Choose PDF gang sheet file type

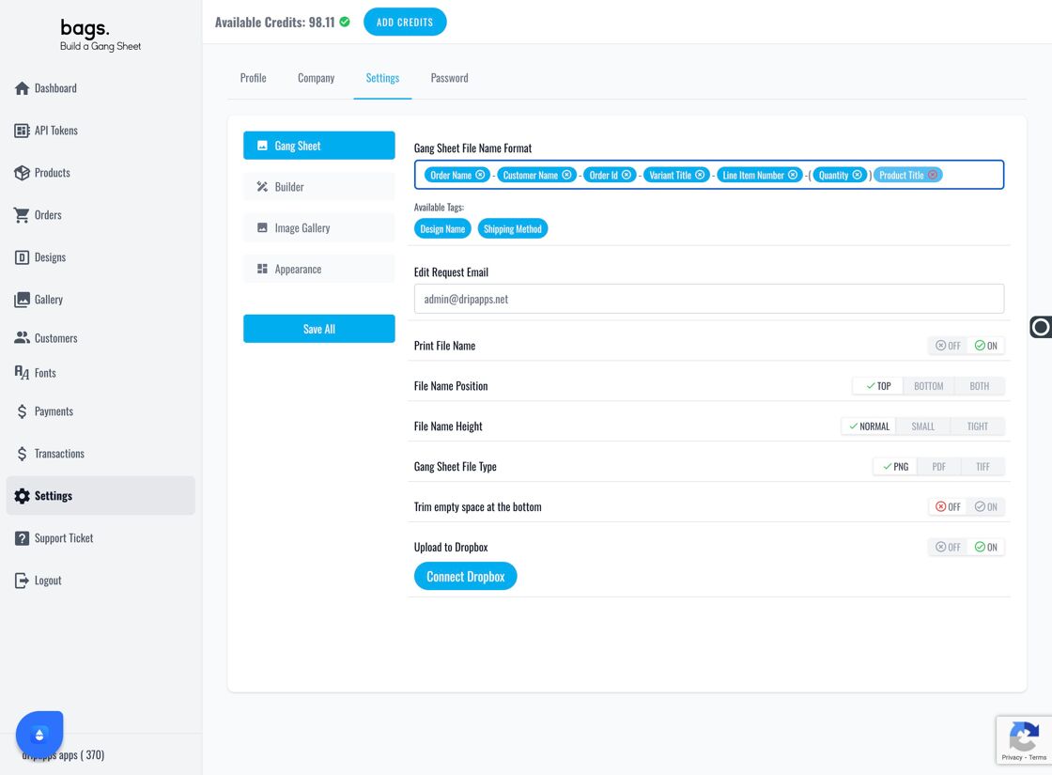pos(938,466)
